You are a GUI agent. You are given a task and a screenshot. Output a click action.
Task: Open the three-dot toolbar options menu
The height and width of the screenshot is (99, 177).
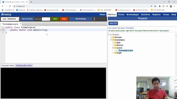coord(94,19)
